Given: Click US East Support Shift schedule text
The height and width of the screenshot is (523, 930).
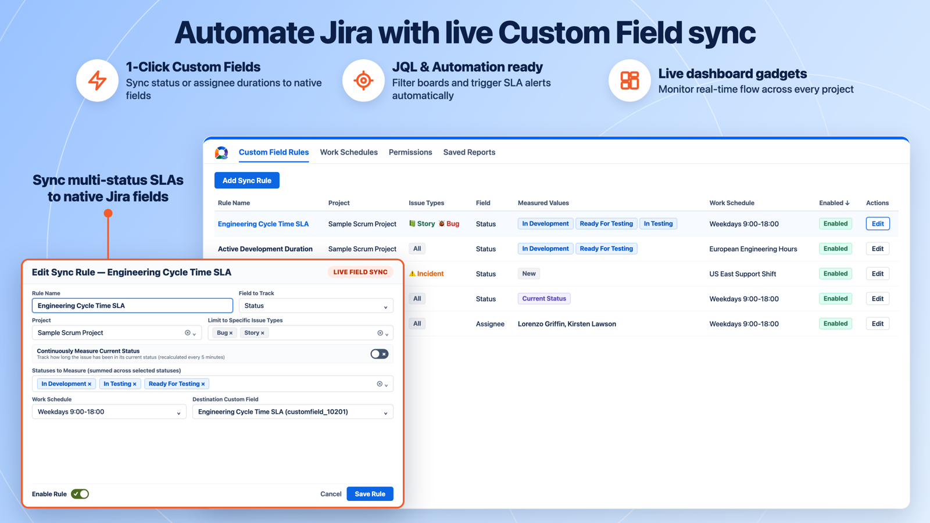Looking at the screenshot, I should 743,274.
